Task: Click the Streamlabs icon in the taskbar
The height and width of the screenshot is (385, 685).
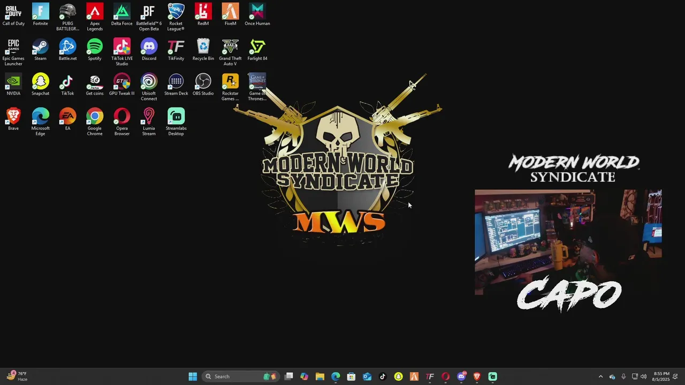Action: click(x=492, y=376)
